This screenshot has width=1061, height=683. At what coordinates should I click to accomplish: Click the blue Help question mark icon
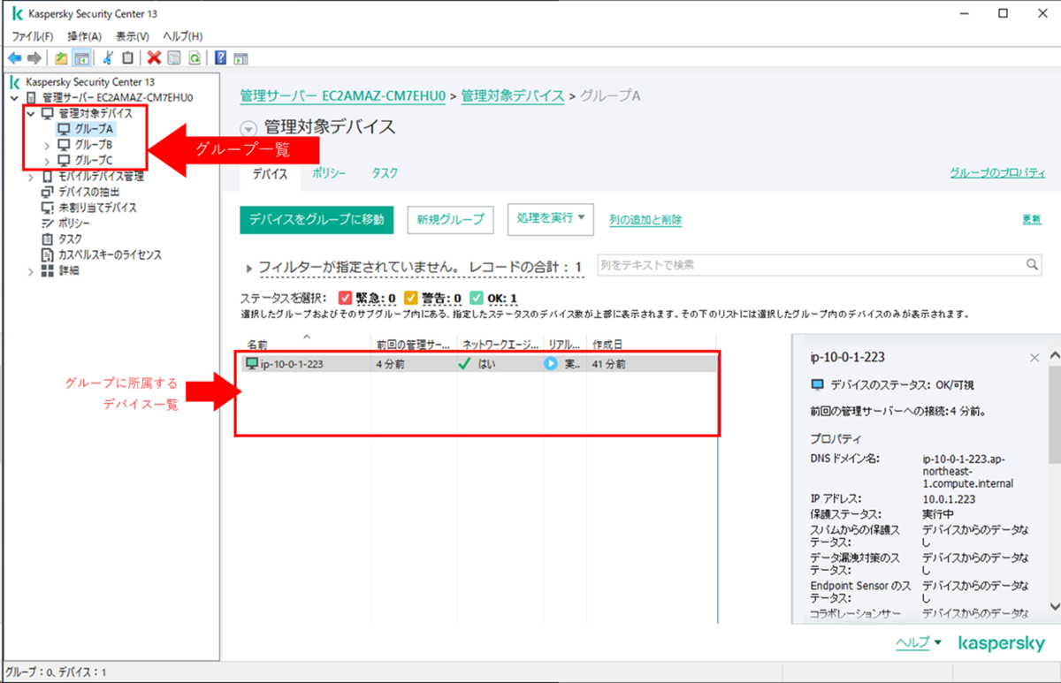tap(220, 57)
